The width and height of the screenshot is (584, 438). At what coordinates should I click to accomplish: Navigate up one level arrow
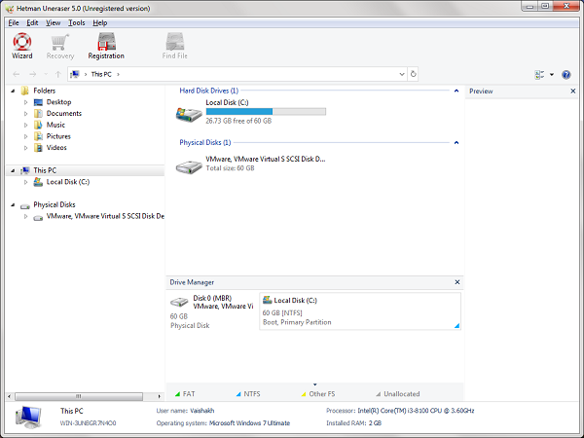57,74
